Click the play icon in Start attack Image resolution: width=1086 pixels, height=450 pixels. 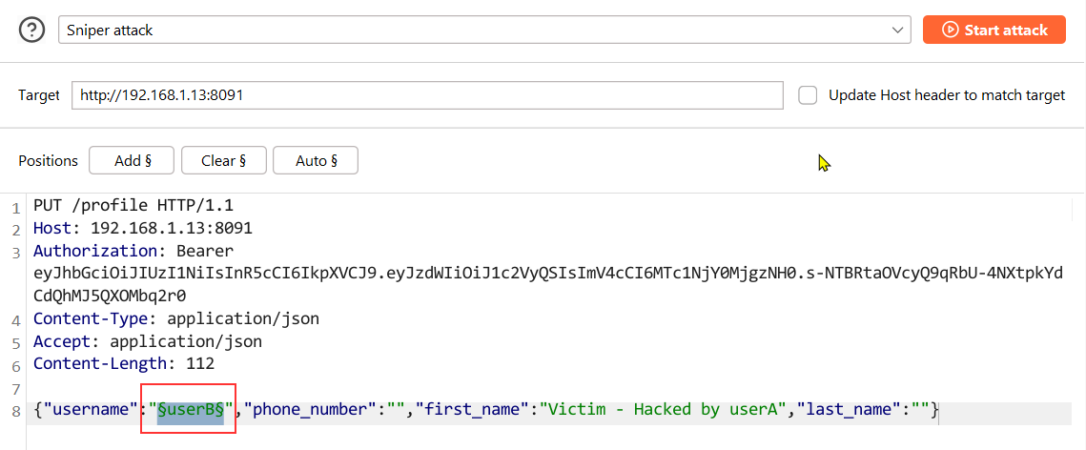point(951,30)
